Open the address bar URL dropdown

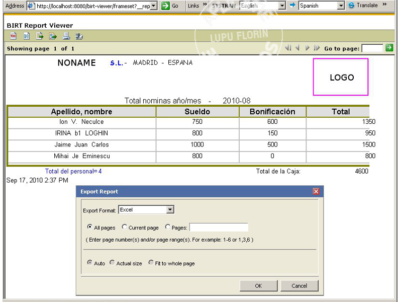(x=153, y=6)
